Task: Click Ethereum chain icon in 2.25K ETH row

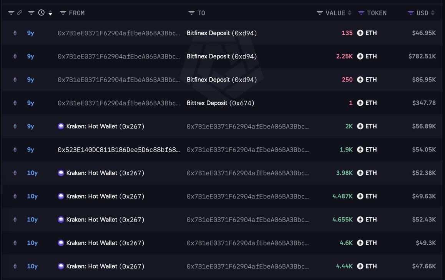Action: [15, 56]
